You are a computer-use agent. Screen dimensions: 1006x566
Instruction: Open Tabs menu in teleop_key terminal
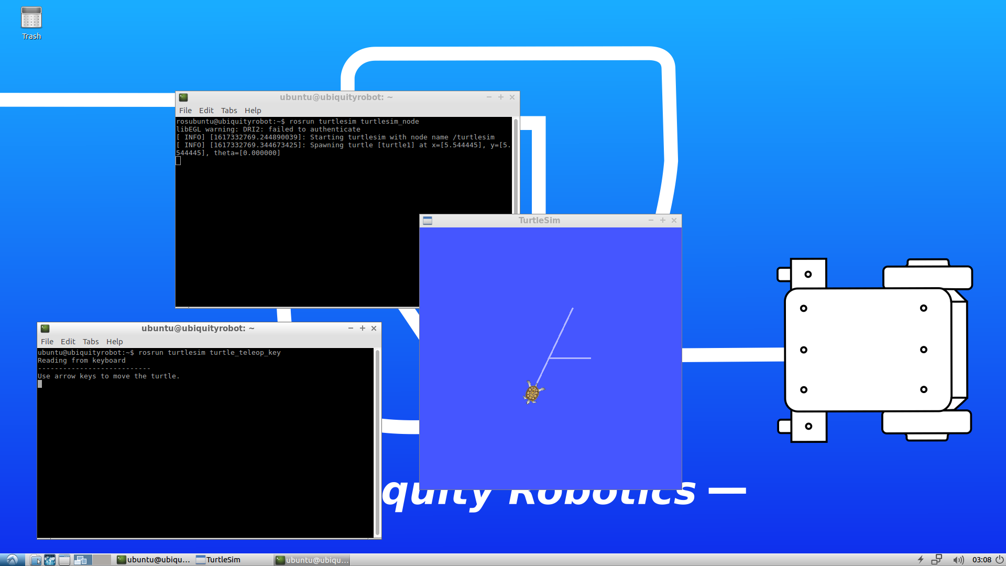[91, 341]
